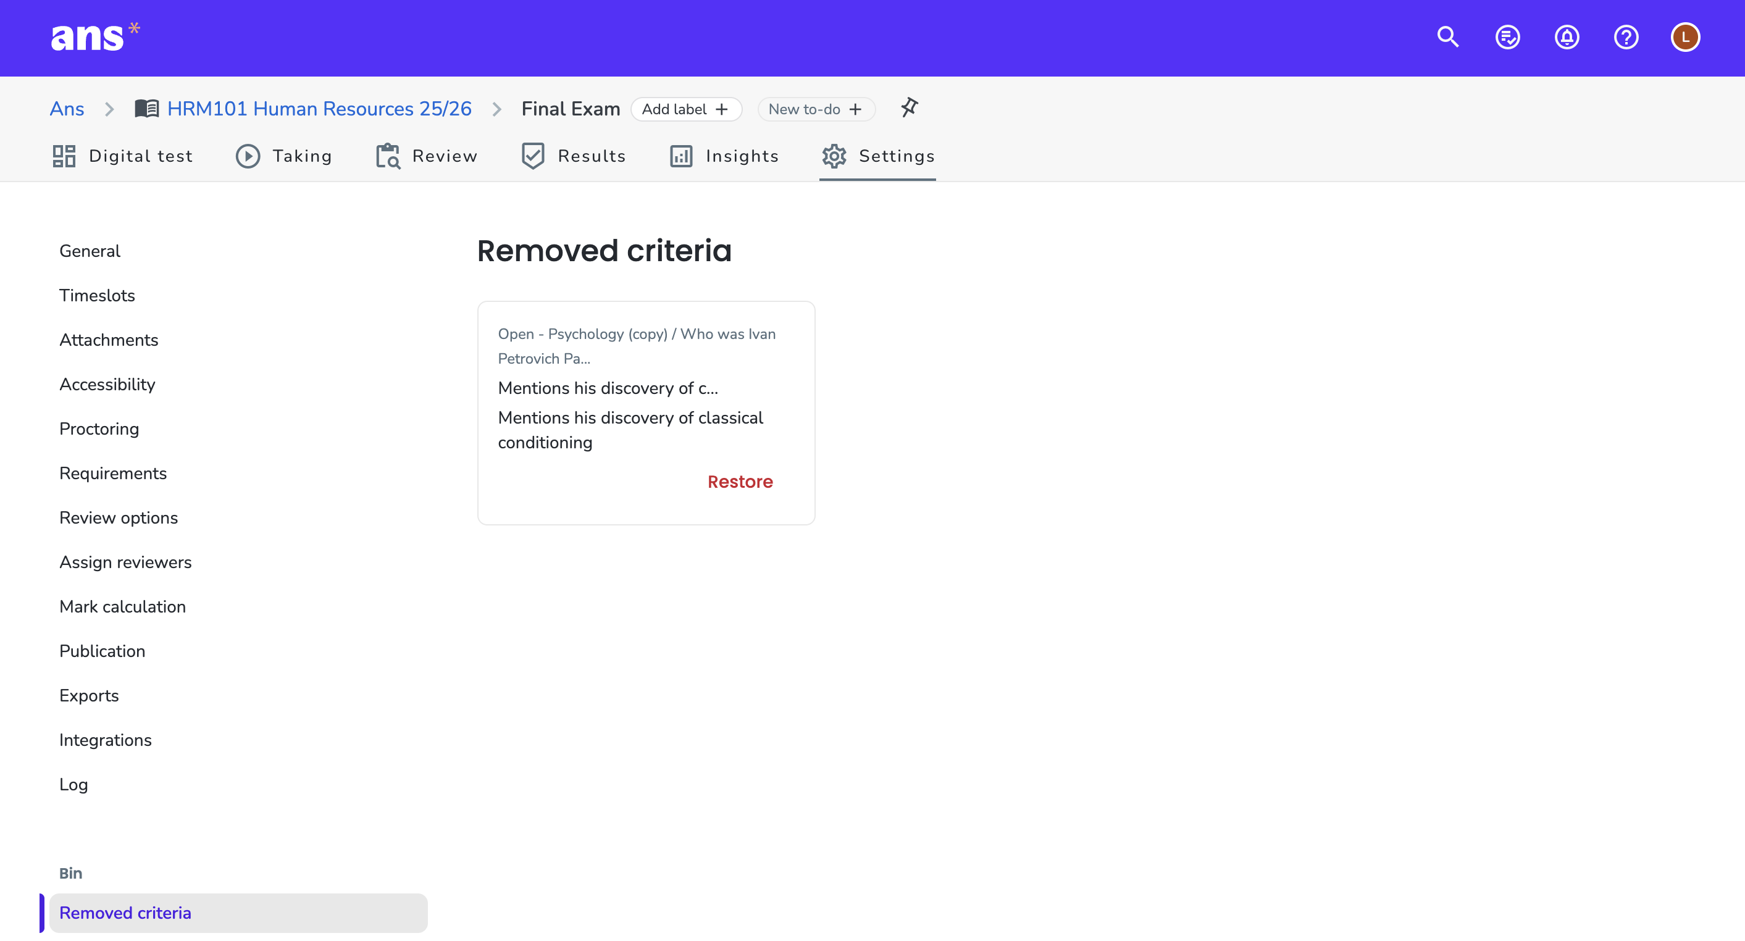Click the Settings gear icon
Viewport: 1745px width, 941px height.
point(834,156)
